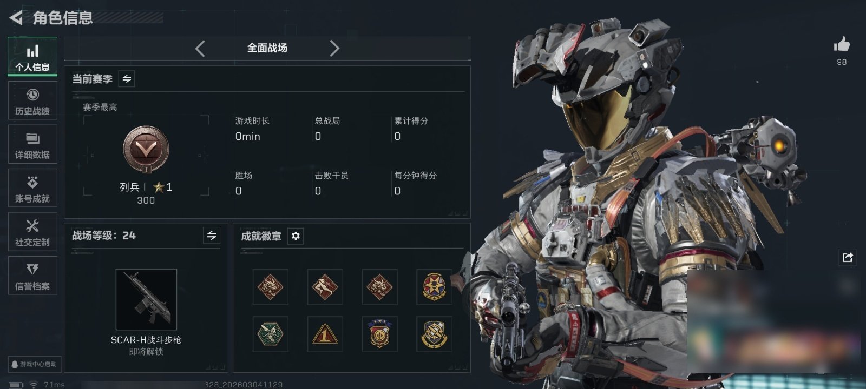Click the 列兵 rank medal emblem

click(x=146, y=150)
